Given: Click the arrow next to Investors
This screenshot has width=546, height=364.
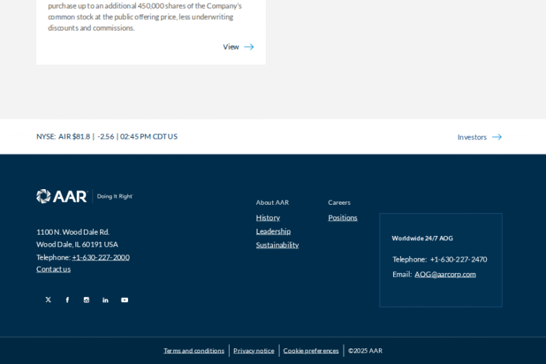Looking at the screenshot, I should click(497, 137).
